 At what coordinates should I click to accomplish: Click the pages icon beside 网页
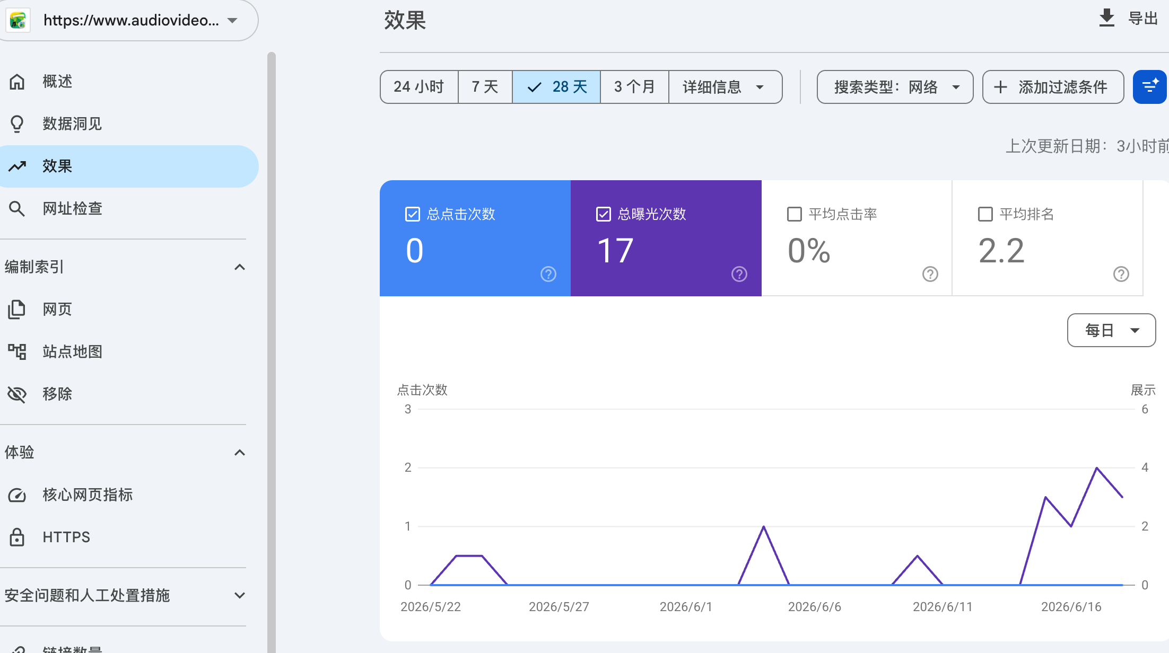tap(17, 310)
